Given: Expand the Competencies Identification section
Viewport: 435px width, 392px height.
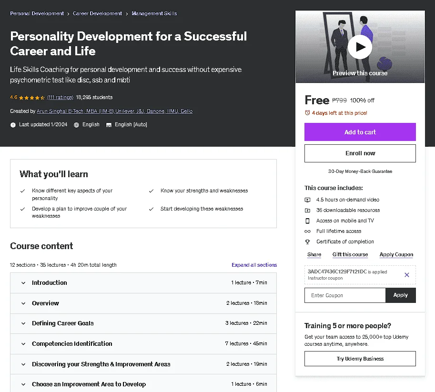Looking at the screenshot, I should pos(143,344).
